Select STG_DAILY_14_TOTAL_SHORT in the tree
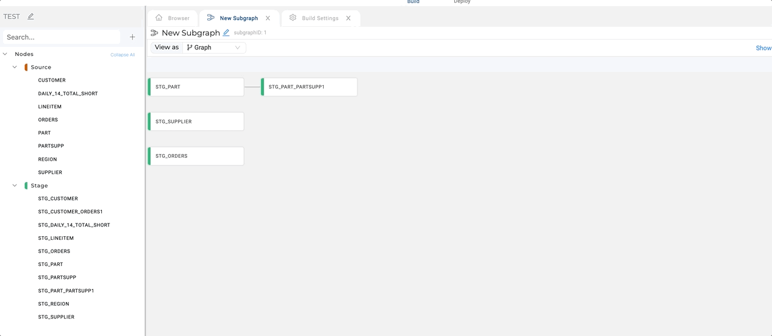 pos(74,225)
